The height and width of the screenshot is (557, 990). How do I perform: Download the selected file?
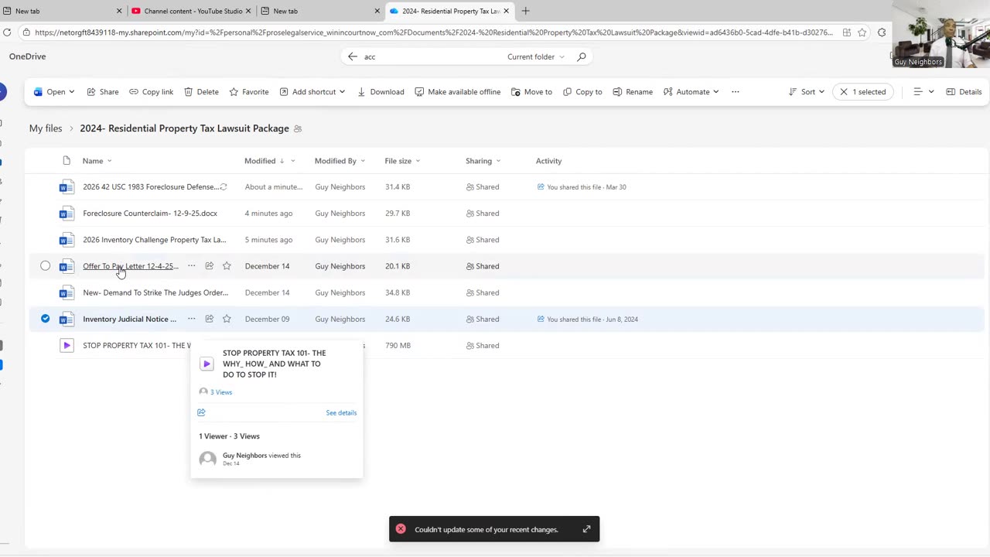(381, 92)
